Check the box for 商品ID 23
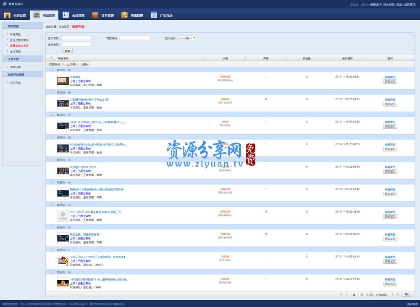The width and height of the screenshot is (420, 307). click(51, 205)
